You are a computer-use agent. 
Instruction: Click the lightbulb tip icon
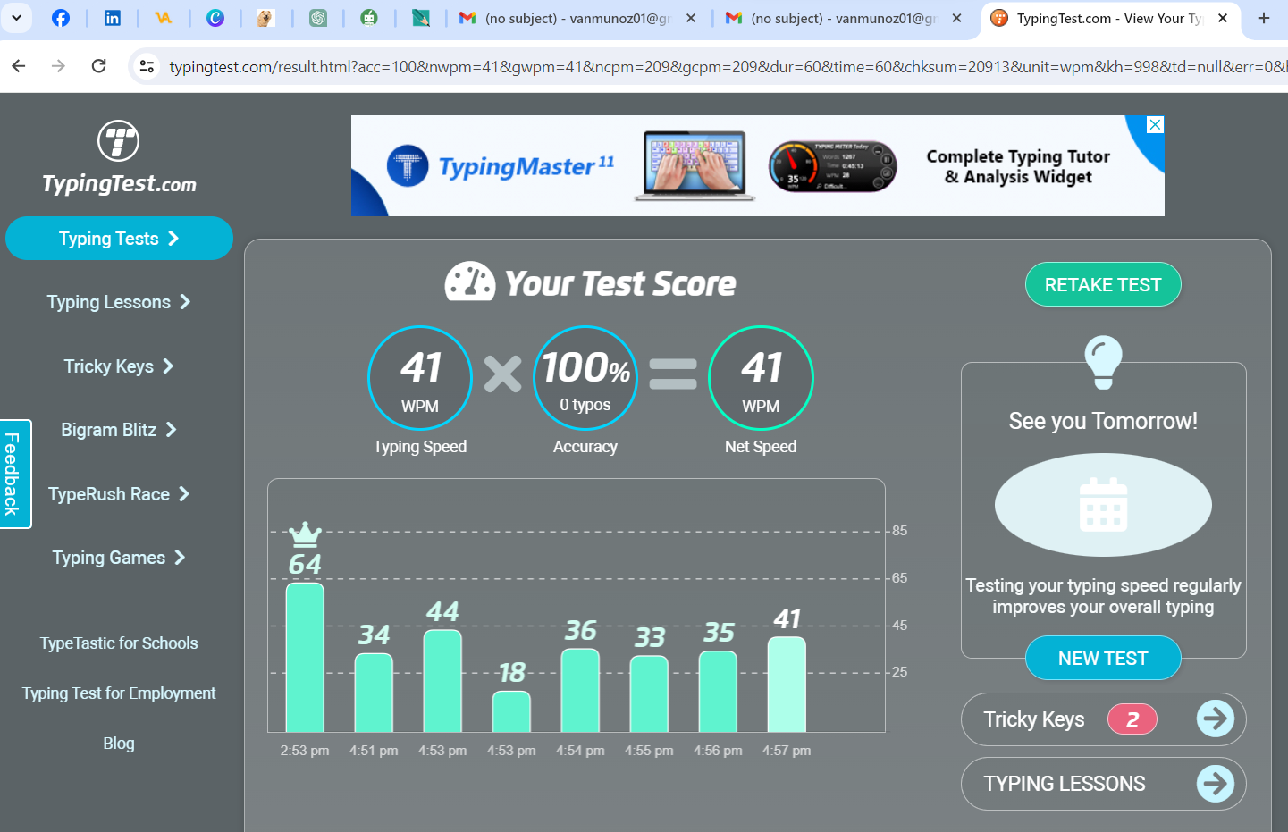point(1103,362)
